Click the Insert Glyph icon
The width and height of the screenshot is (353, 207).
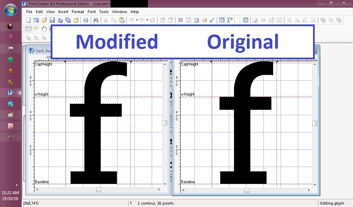(170, 20)
